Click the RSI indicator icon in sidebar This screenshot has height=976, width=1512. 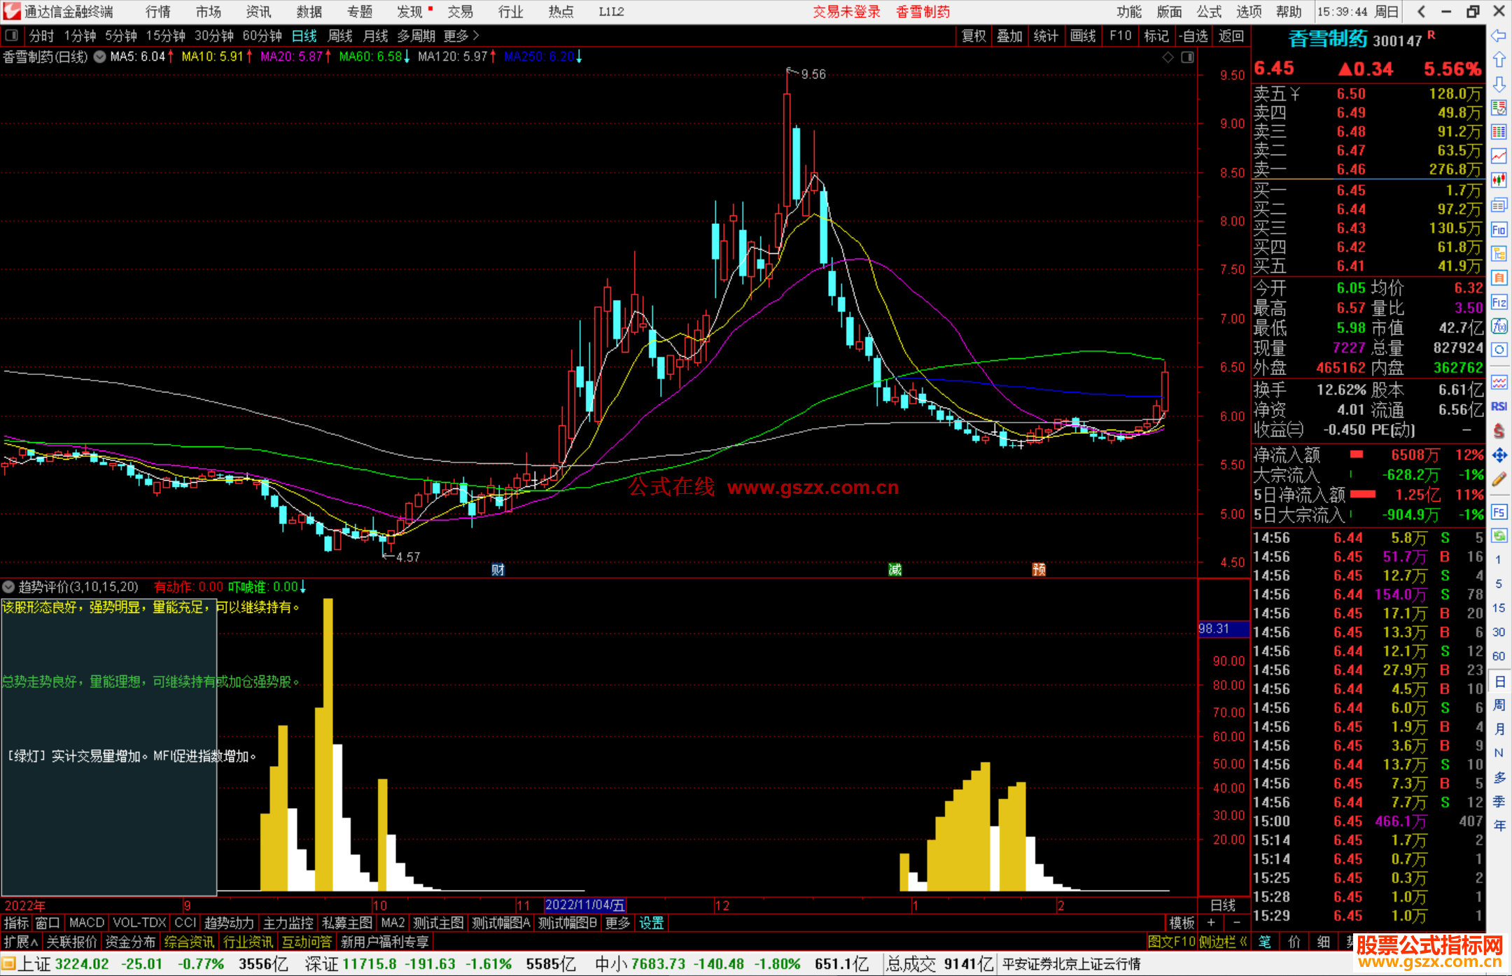click(x=1499, y=406)
